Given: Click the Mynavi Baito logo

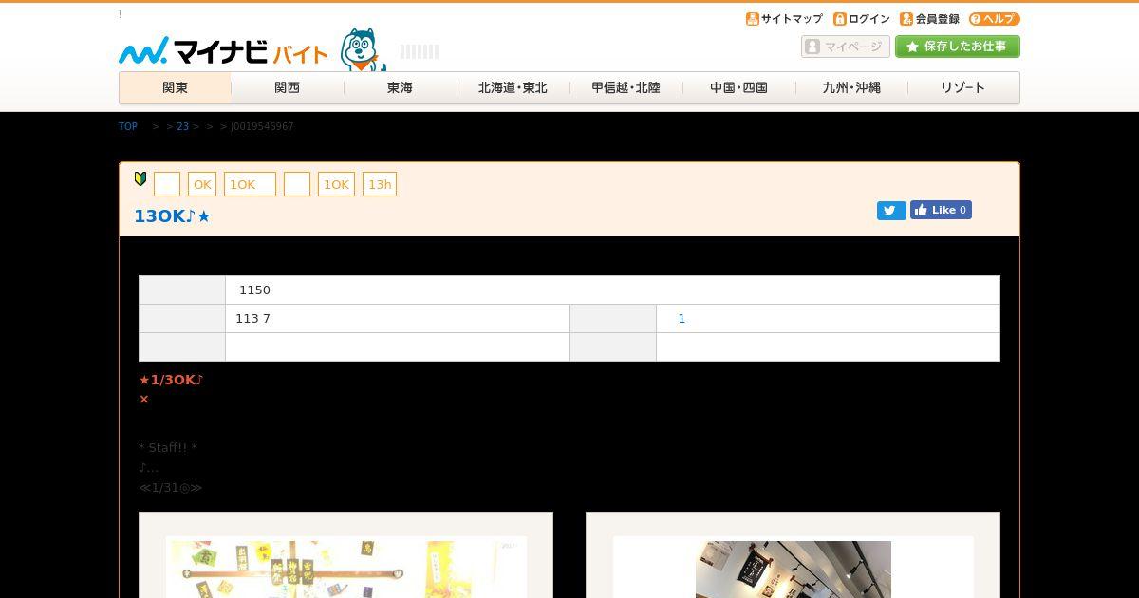Looking at the screenshot, I should point(223,51).
